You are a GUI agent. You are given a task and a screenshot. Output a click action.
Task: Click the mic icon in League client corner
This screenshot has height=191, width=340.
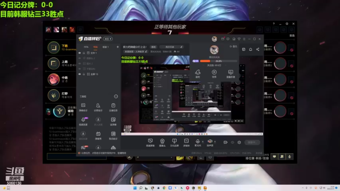[289, 157]
